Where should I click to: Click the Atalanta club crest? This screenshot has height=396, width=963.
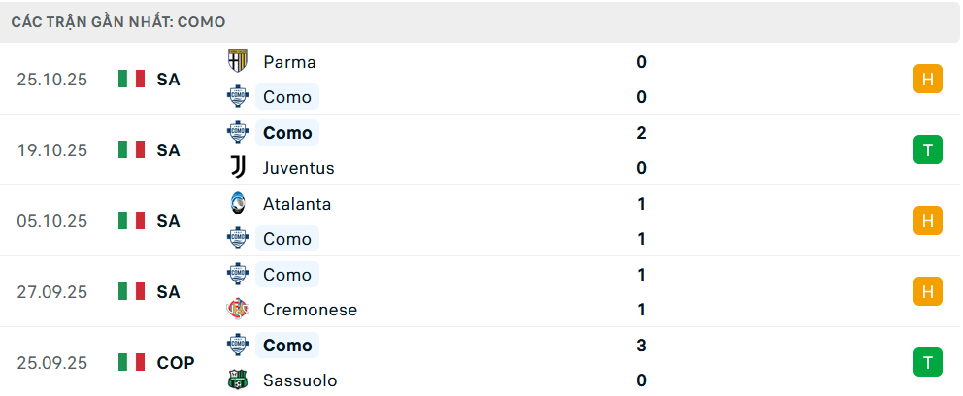[x=237, y=203]
